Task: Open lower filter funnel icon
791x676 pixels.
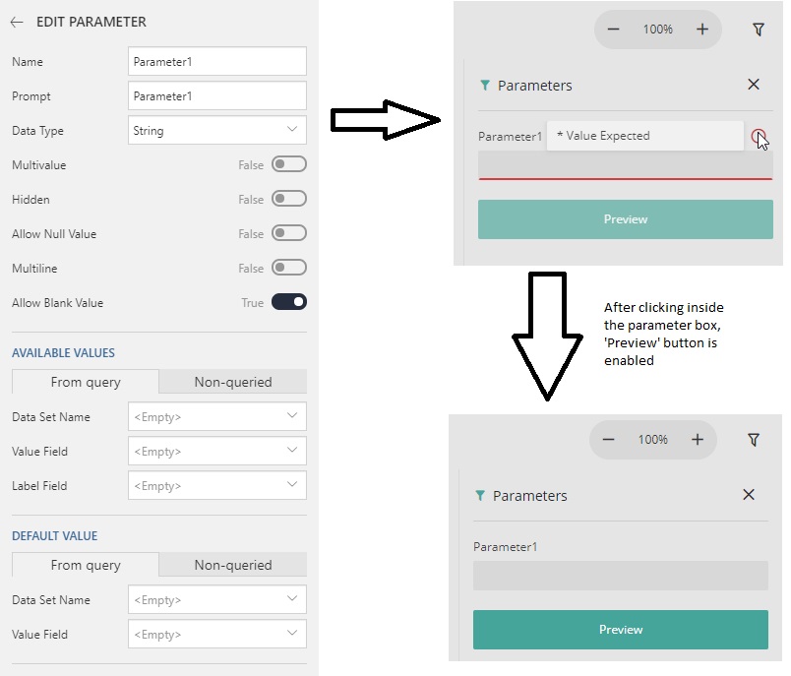Action: pyautogui.click(x=754, y=440)
